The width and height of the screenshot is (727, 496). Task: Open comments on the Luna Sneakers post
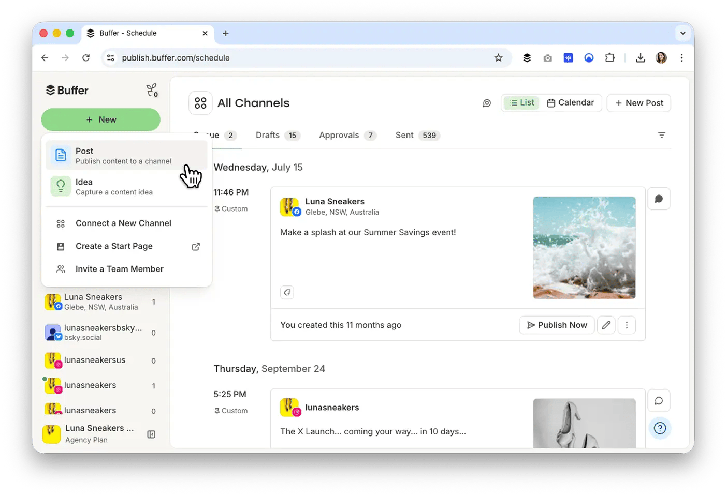[x=659, y=199]
